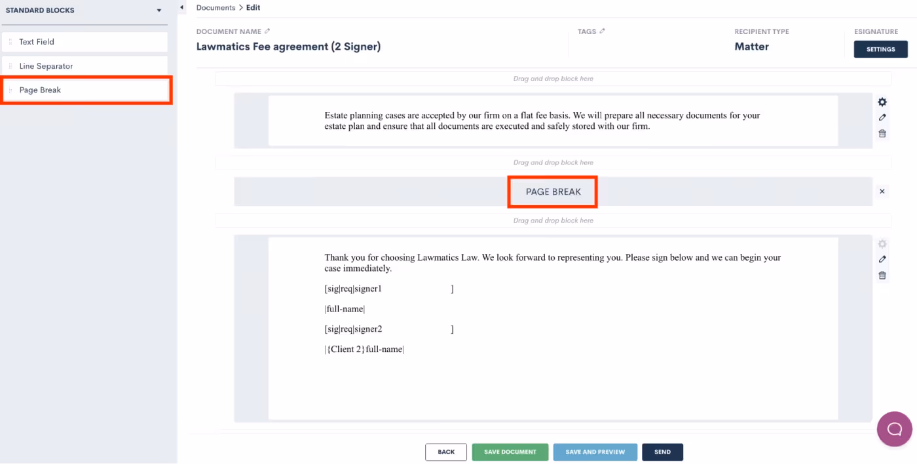
Task: Click the SEND button
Action: coord(662,452)
